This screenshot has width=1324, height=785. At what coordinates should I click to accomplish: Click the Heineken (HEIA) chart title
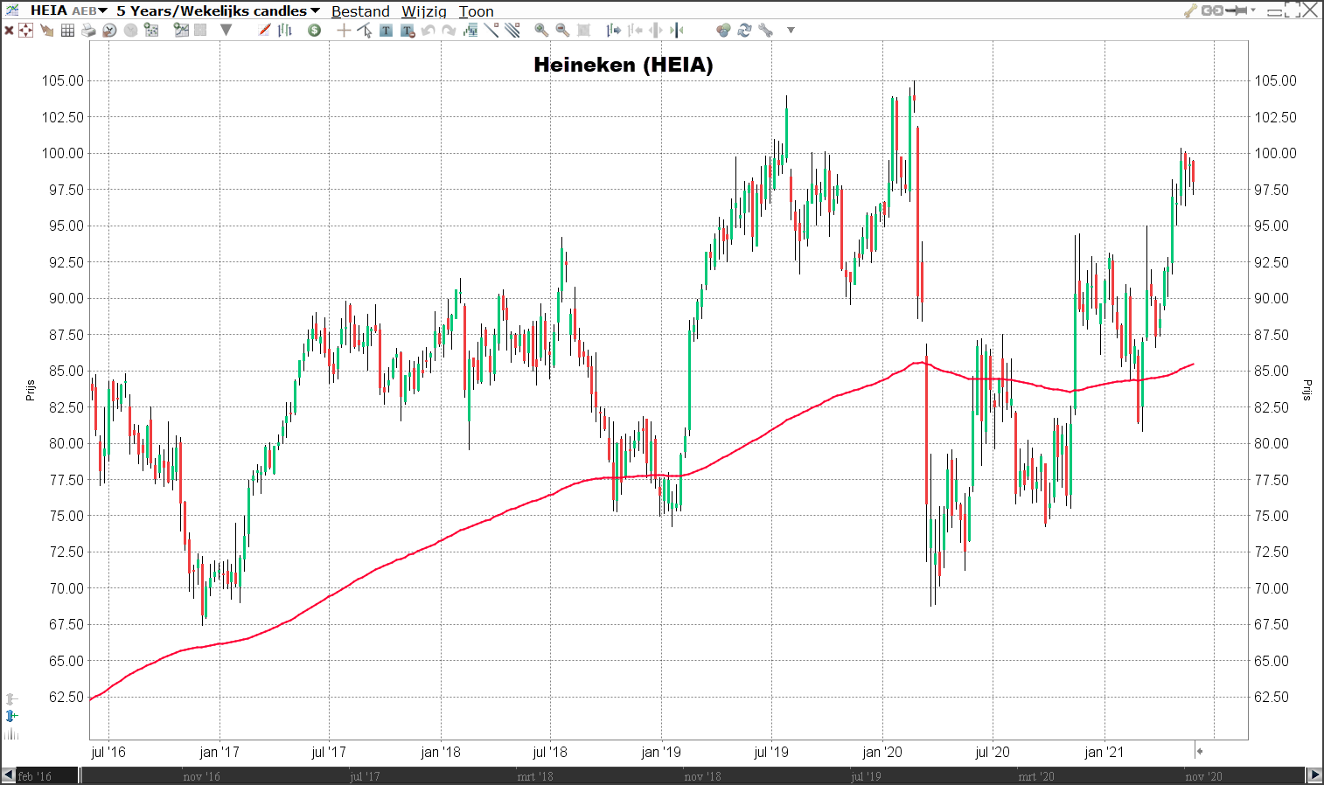click(624, 65)
